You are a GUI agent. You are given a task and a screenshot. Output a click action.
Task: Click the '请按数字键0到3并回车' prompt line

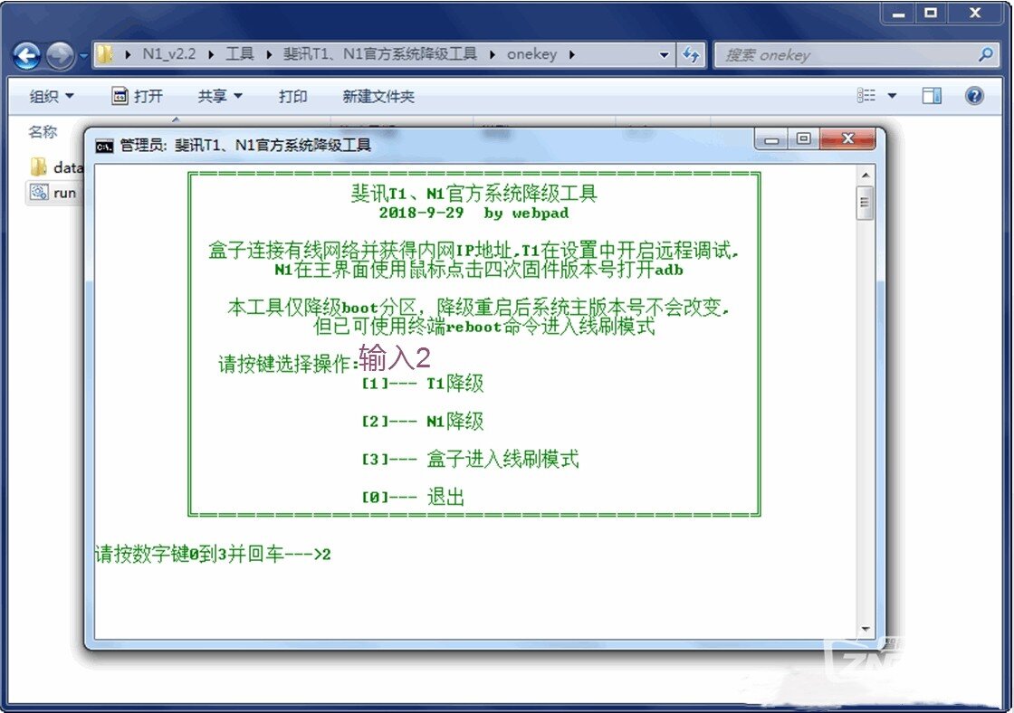click(213, 554)
